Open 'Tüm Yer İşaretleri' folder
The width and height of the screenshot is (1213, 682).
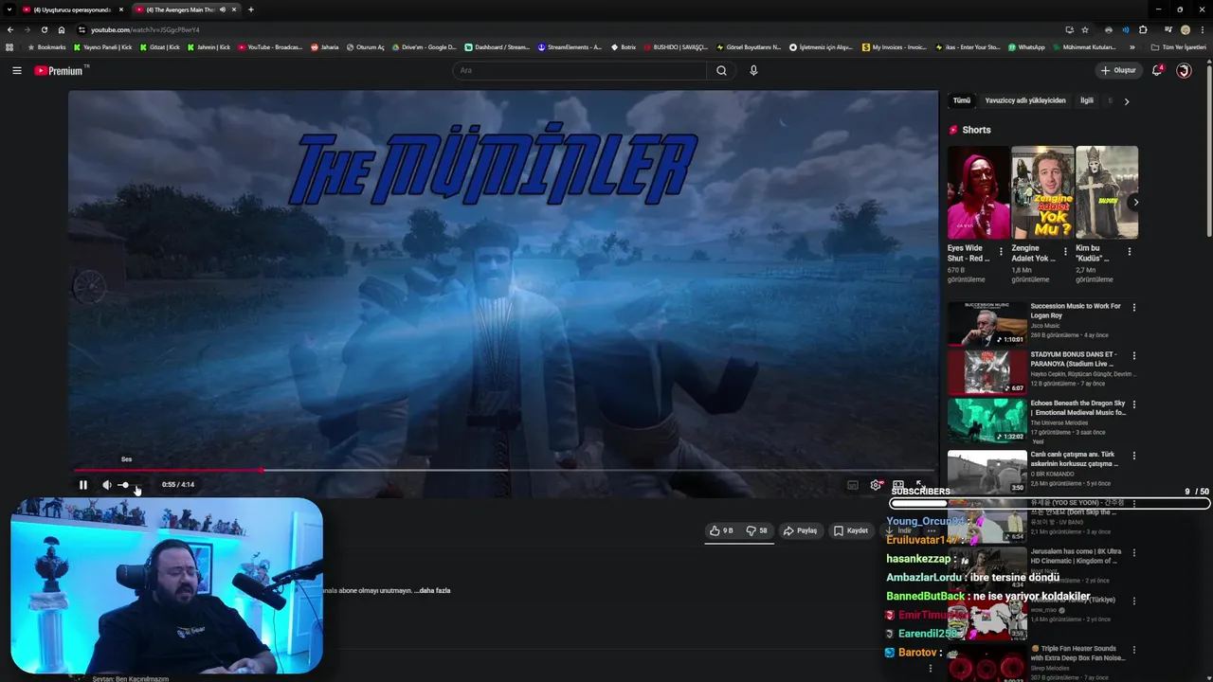pos(1179,46)
